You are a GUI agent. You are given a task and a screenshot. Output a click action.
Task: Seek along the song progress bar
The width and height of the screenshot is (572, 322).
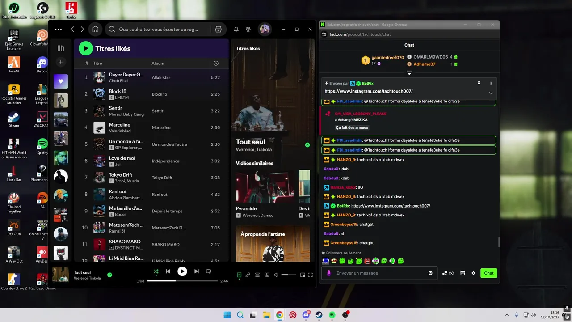(x=182, y=281)
